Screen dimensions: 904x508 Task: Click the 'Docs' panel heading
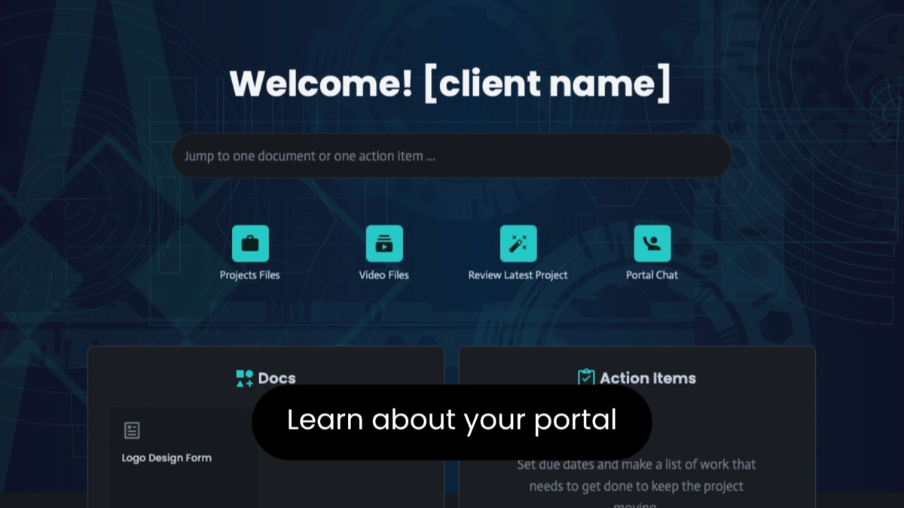point(276,378)
